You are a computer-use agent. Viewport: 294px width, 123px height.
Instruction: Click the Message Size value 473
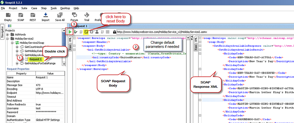tap(50, 85)
